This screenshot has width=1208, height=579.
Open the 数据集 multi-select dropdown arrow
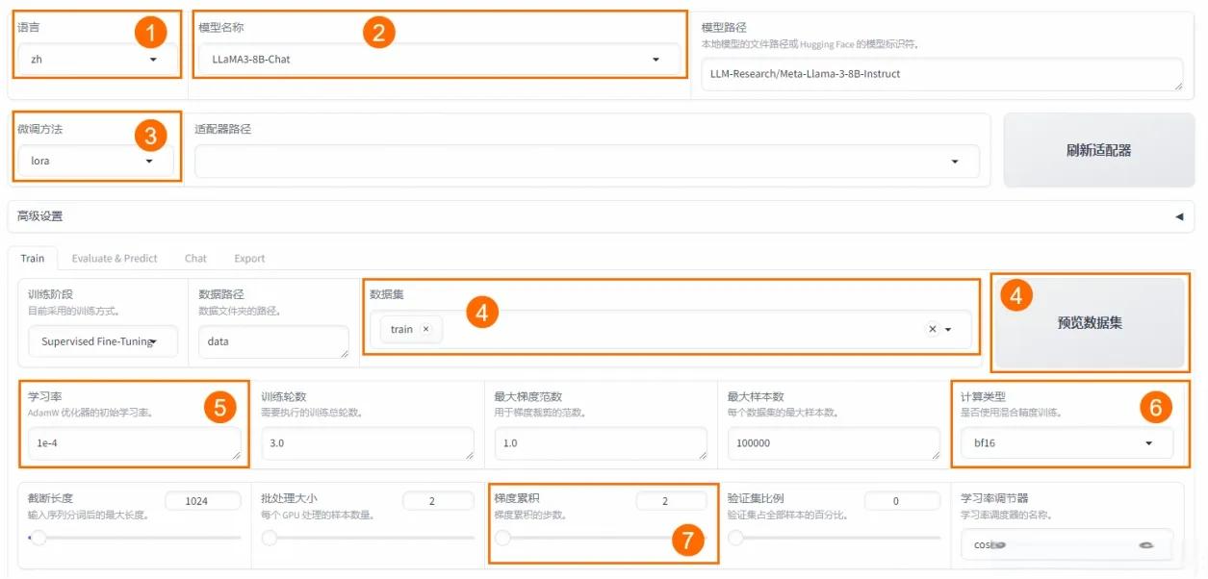[x=948, y=330]
